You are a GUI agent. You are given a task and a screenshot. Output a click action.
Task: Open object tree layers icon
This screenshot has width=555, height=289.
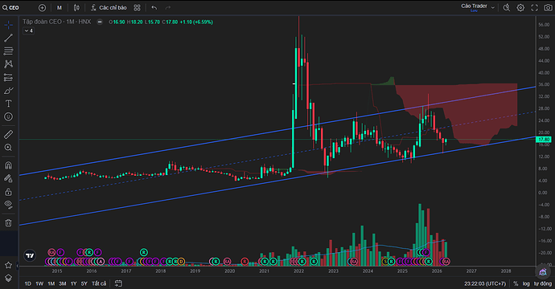9,278
